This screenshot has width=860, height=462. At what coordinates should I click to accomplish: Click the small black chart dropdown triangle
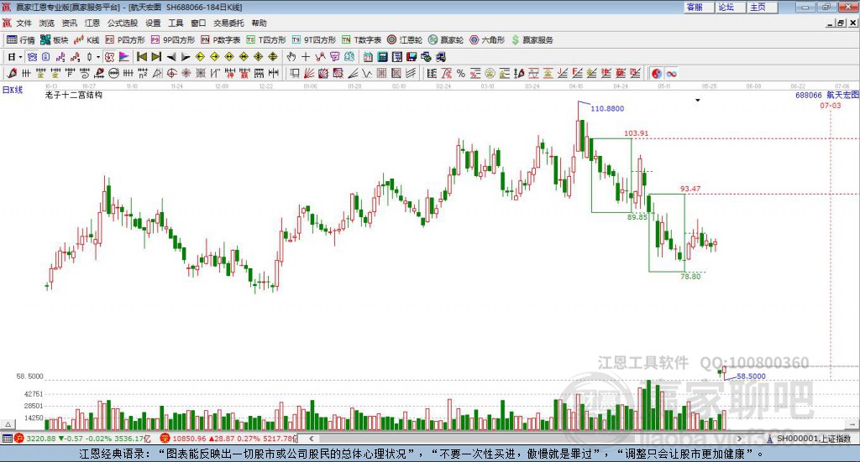(698, 100)
